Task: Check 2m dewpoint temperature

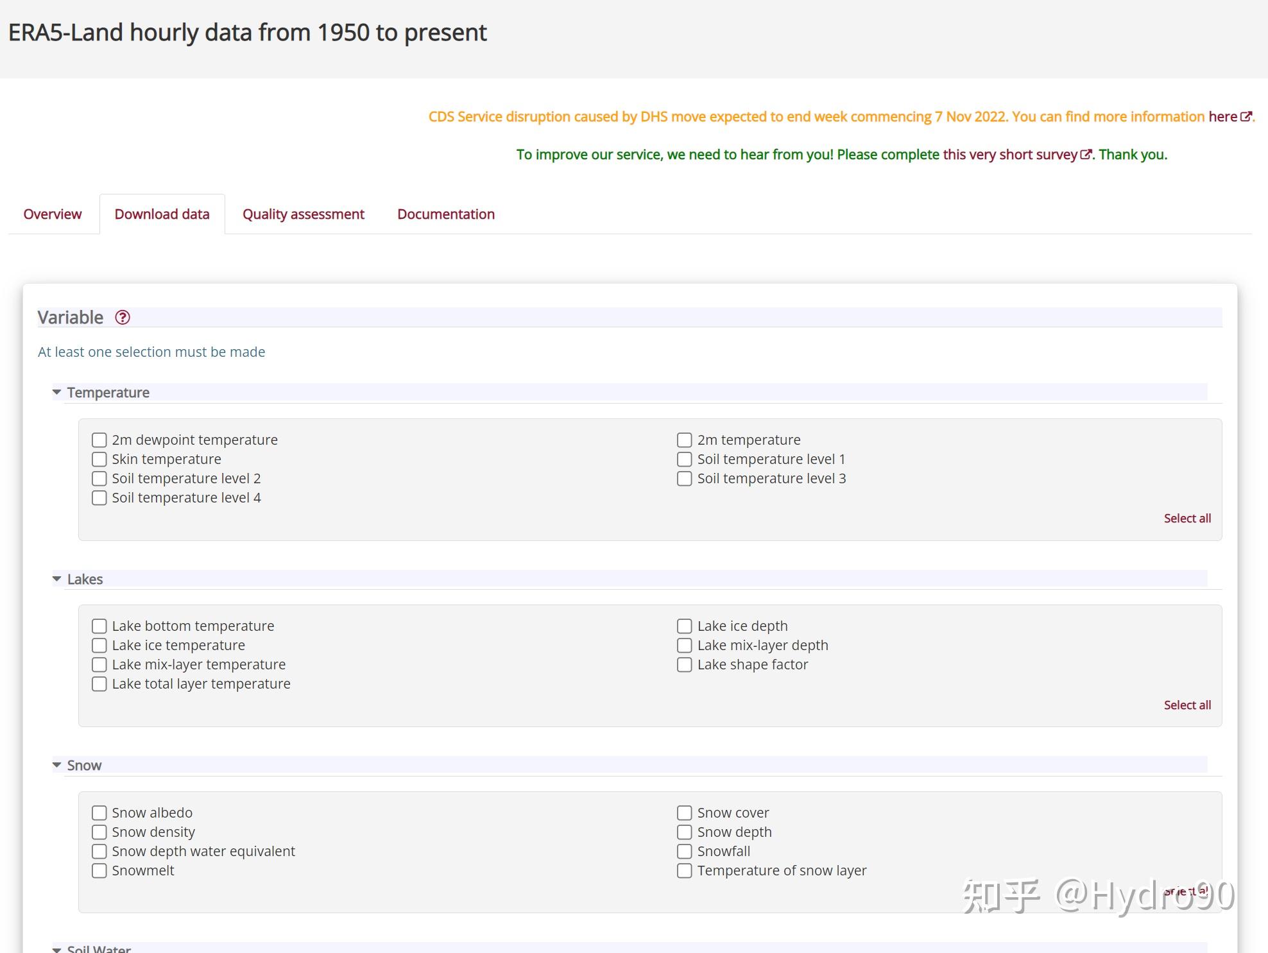Action: (99, 440)
